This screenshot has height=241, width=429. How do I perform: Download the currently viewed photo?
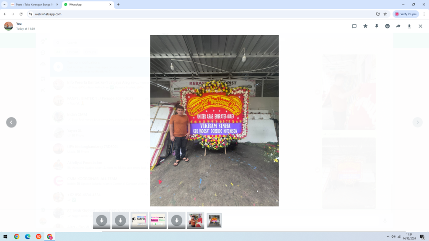pyautogui.click(x=409, y=26)
